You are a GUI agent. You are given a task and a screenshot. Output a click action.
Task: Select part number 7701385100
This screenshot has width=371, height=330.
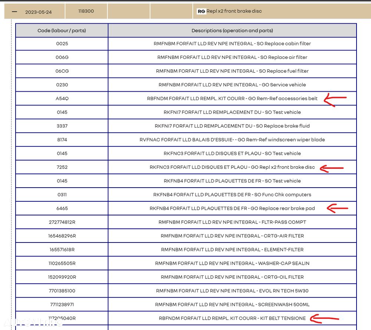click(x=62, y=291)
